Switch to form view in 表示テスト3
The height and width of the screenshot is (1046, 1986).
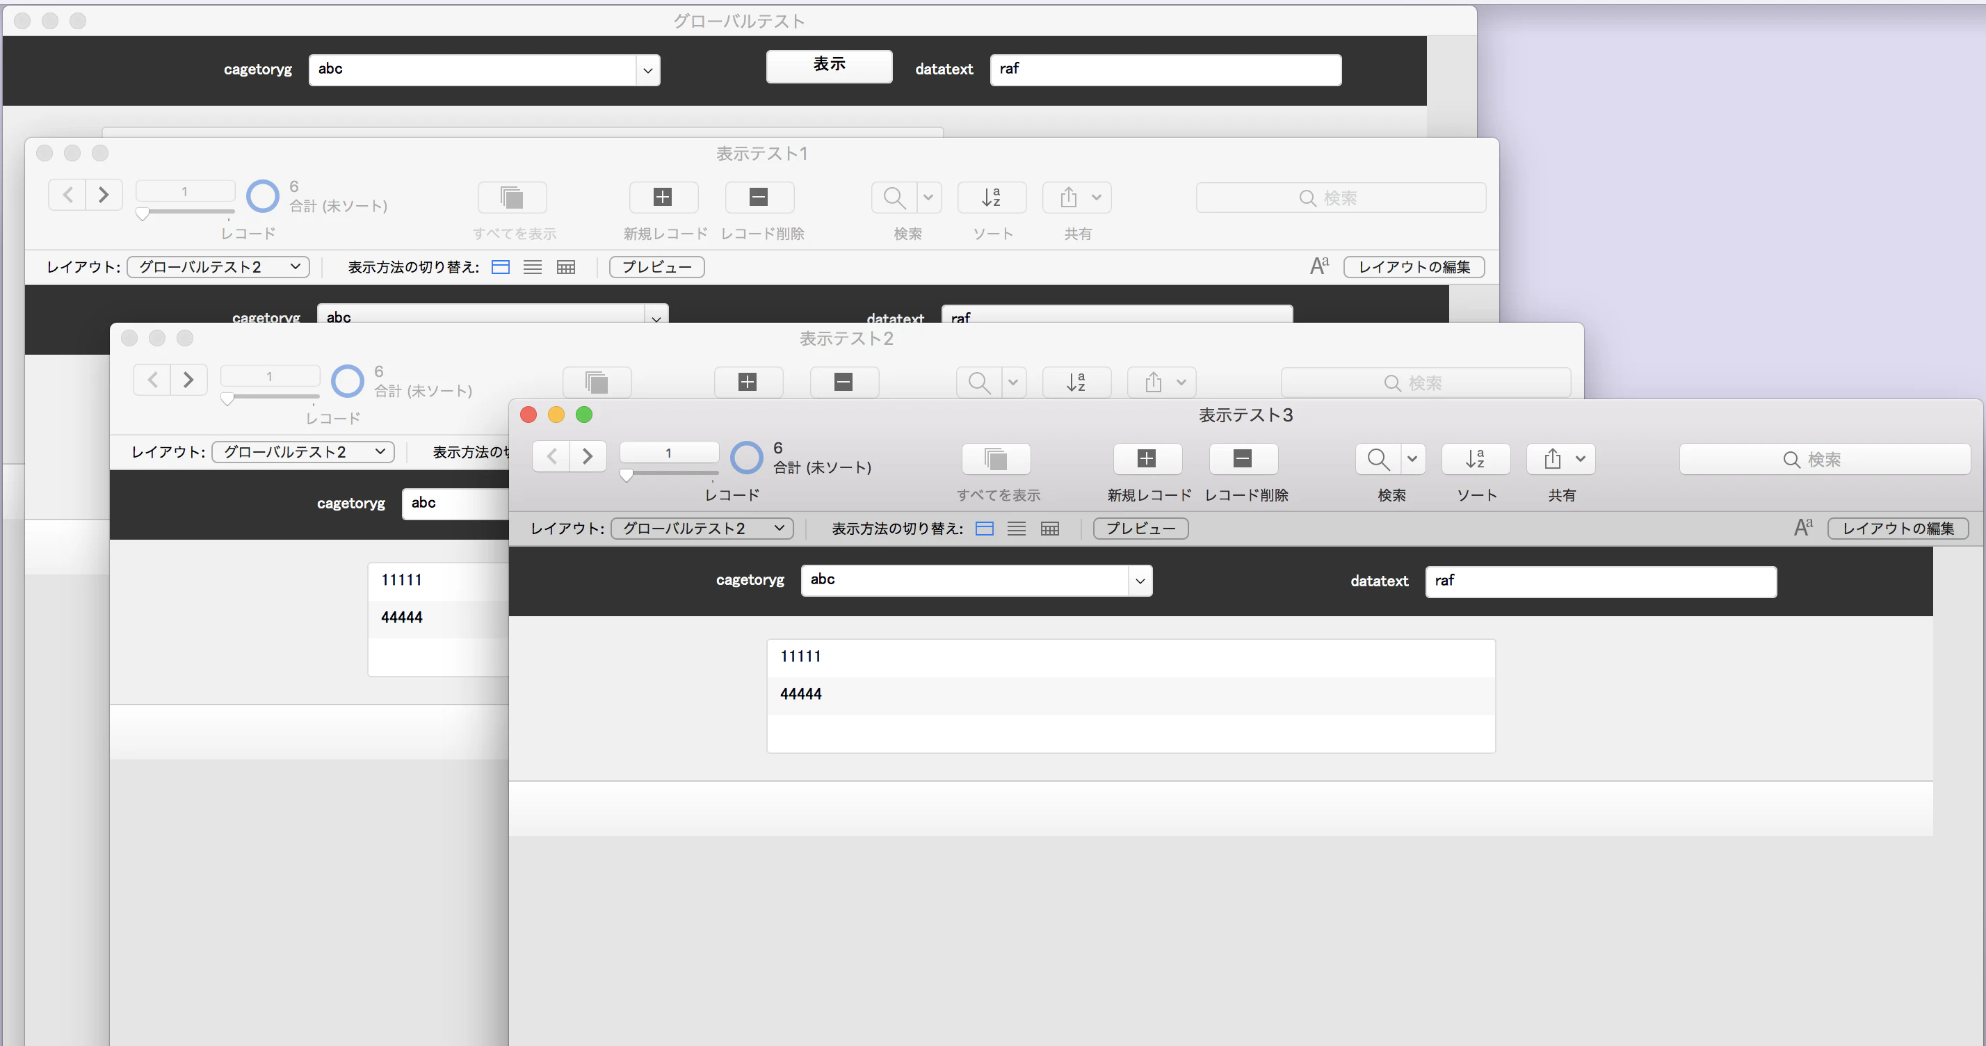click(985, 528)
